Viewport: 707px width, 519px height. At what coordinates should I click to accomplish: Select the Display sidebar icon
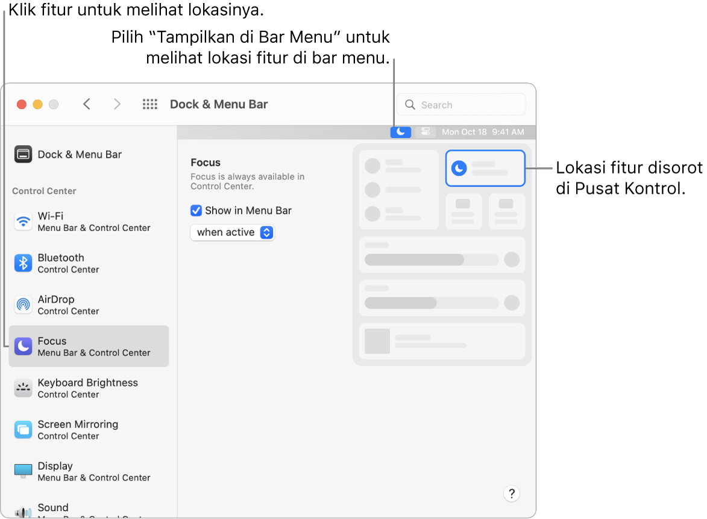(23, 471)
